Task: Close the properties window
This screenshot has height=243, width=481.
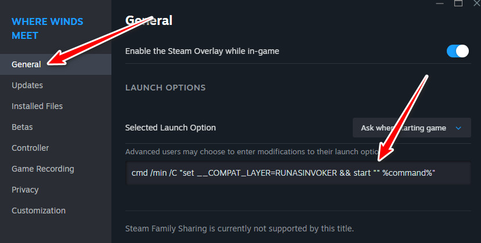Action: [x=476, y=3]
